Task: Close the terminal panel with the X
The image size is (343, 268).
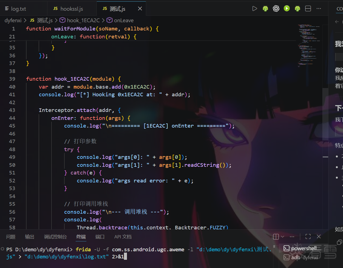Action: pos(319,236)
